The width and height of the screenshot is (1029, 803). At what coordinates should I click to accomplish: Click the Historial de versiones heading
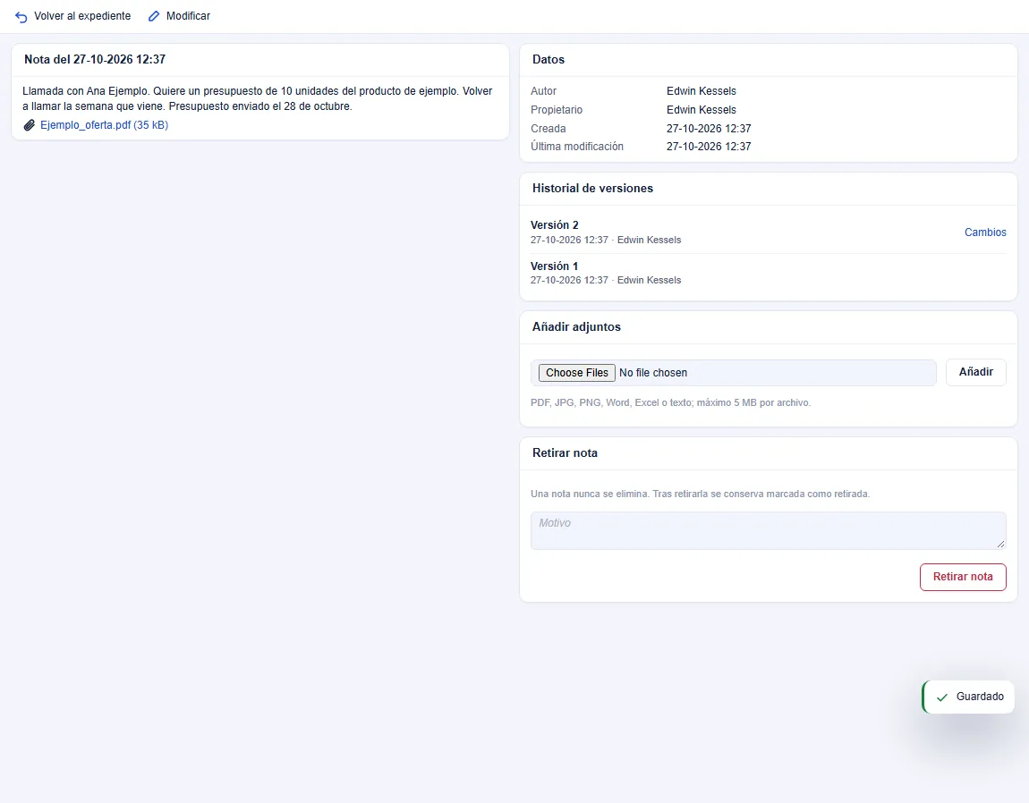(x=592, y=189)
